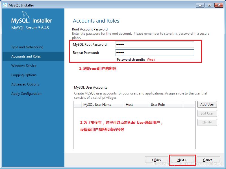Image resolution: width=226 pixels, height=169 pixels.
Task: Focus the Repeat Password field
Action: (155, 52)
